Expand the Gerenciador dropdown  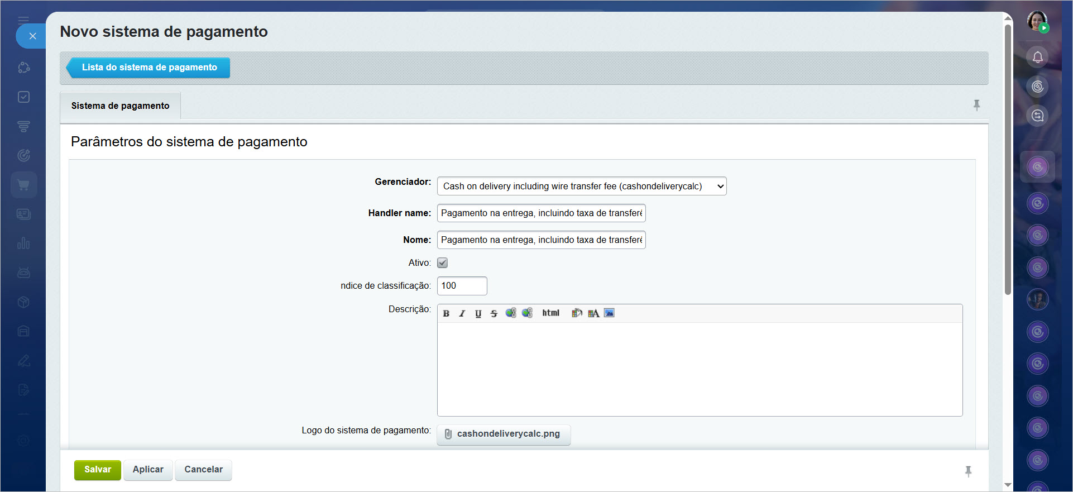(x=581, y=186)
